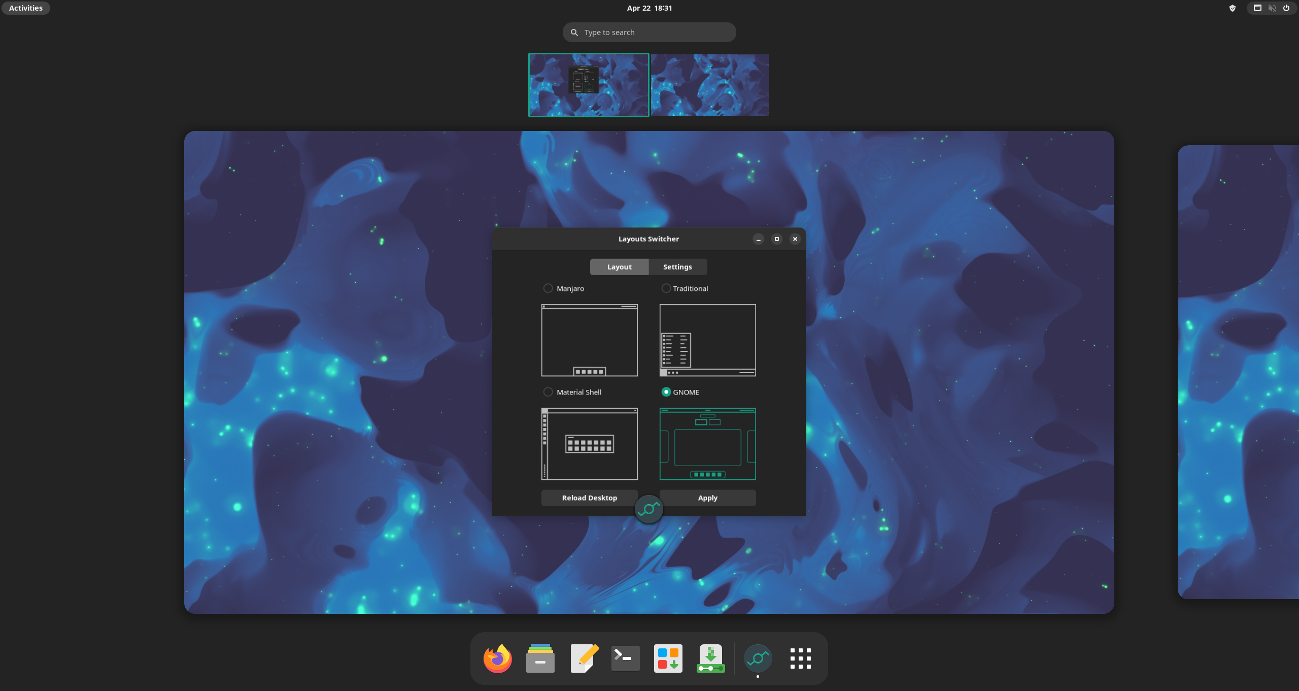Select the second workspace thumbnail
Screen dimensions: 1299x691
[709, 84]
